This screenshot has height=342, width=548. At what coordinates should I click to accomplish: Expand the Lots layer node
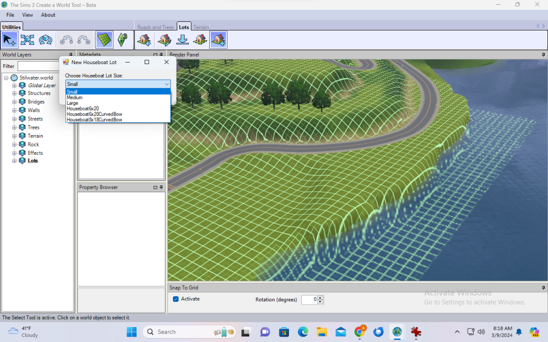coord(14,160)
